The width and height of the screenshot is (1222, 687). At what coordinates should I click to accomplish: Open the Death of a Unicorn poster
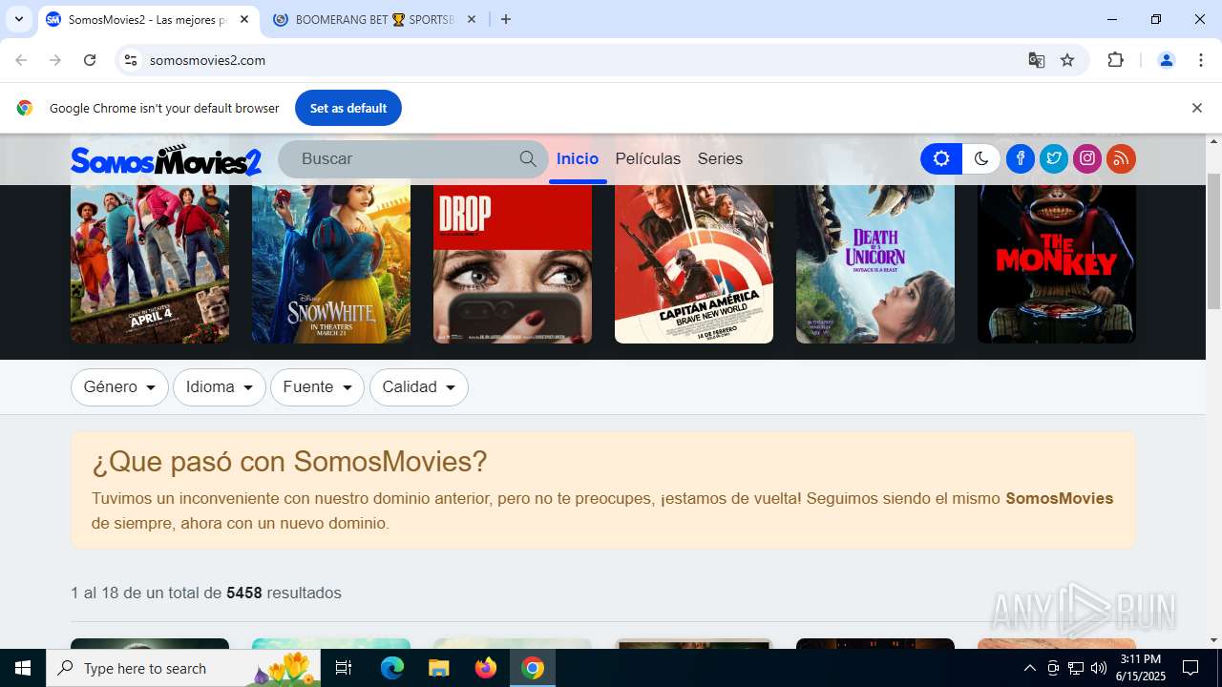tap(875, 263)
